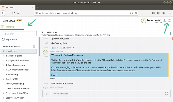Screen dimensions: 173x102
Task: Close the Messaging tab
Action: 22,27
